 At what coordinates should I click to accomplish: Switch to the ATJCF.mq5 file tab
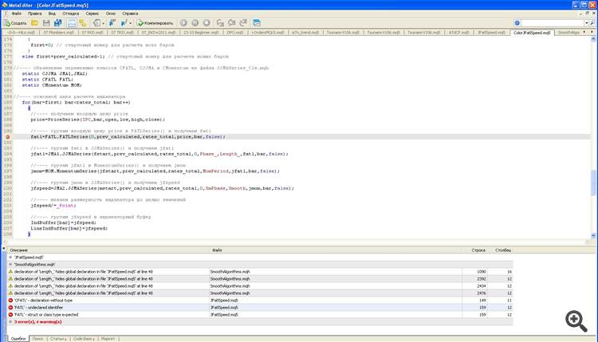pos(458,33)
